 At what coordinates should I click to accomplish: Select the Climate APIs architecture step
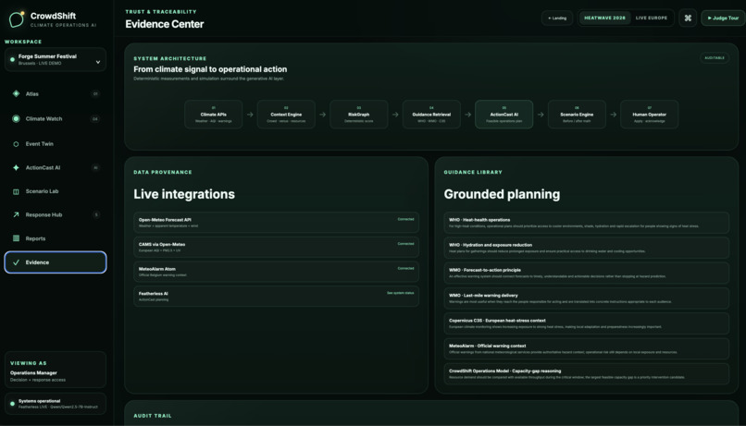pos(213,115)
